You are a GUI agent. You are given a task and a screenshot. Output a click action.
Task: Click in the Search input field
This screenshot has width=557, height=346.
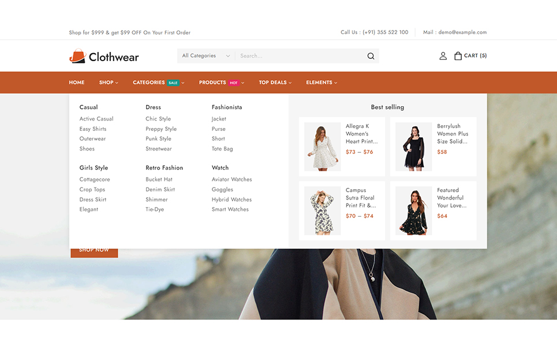(300, 56)
